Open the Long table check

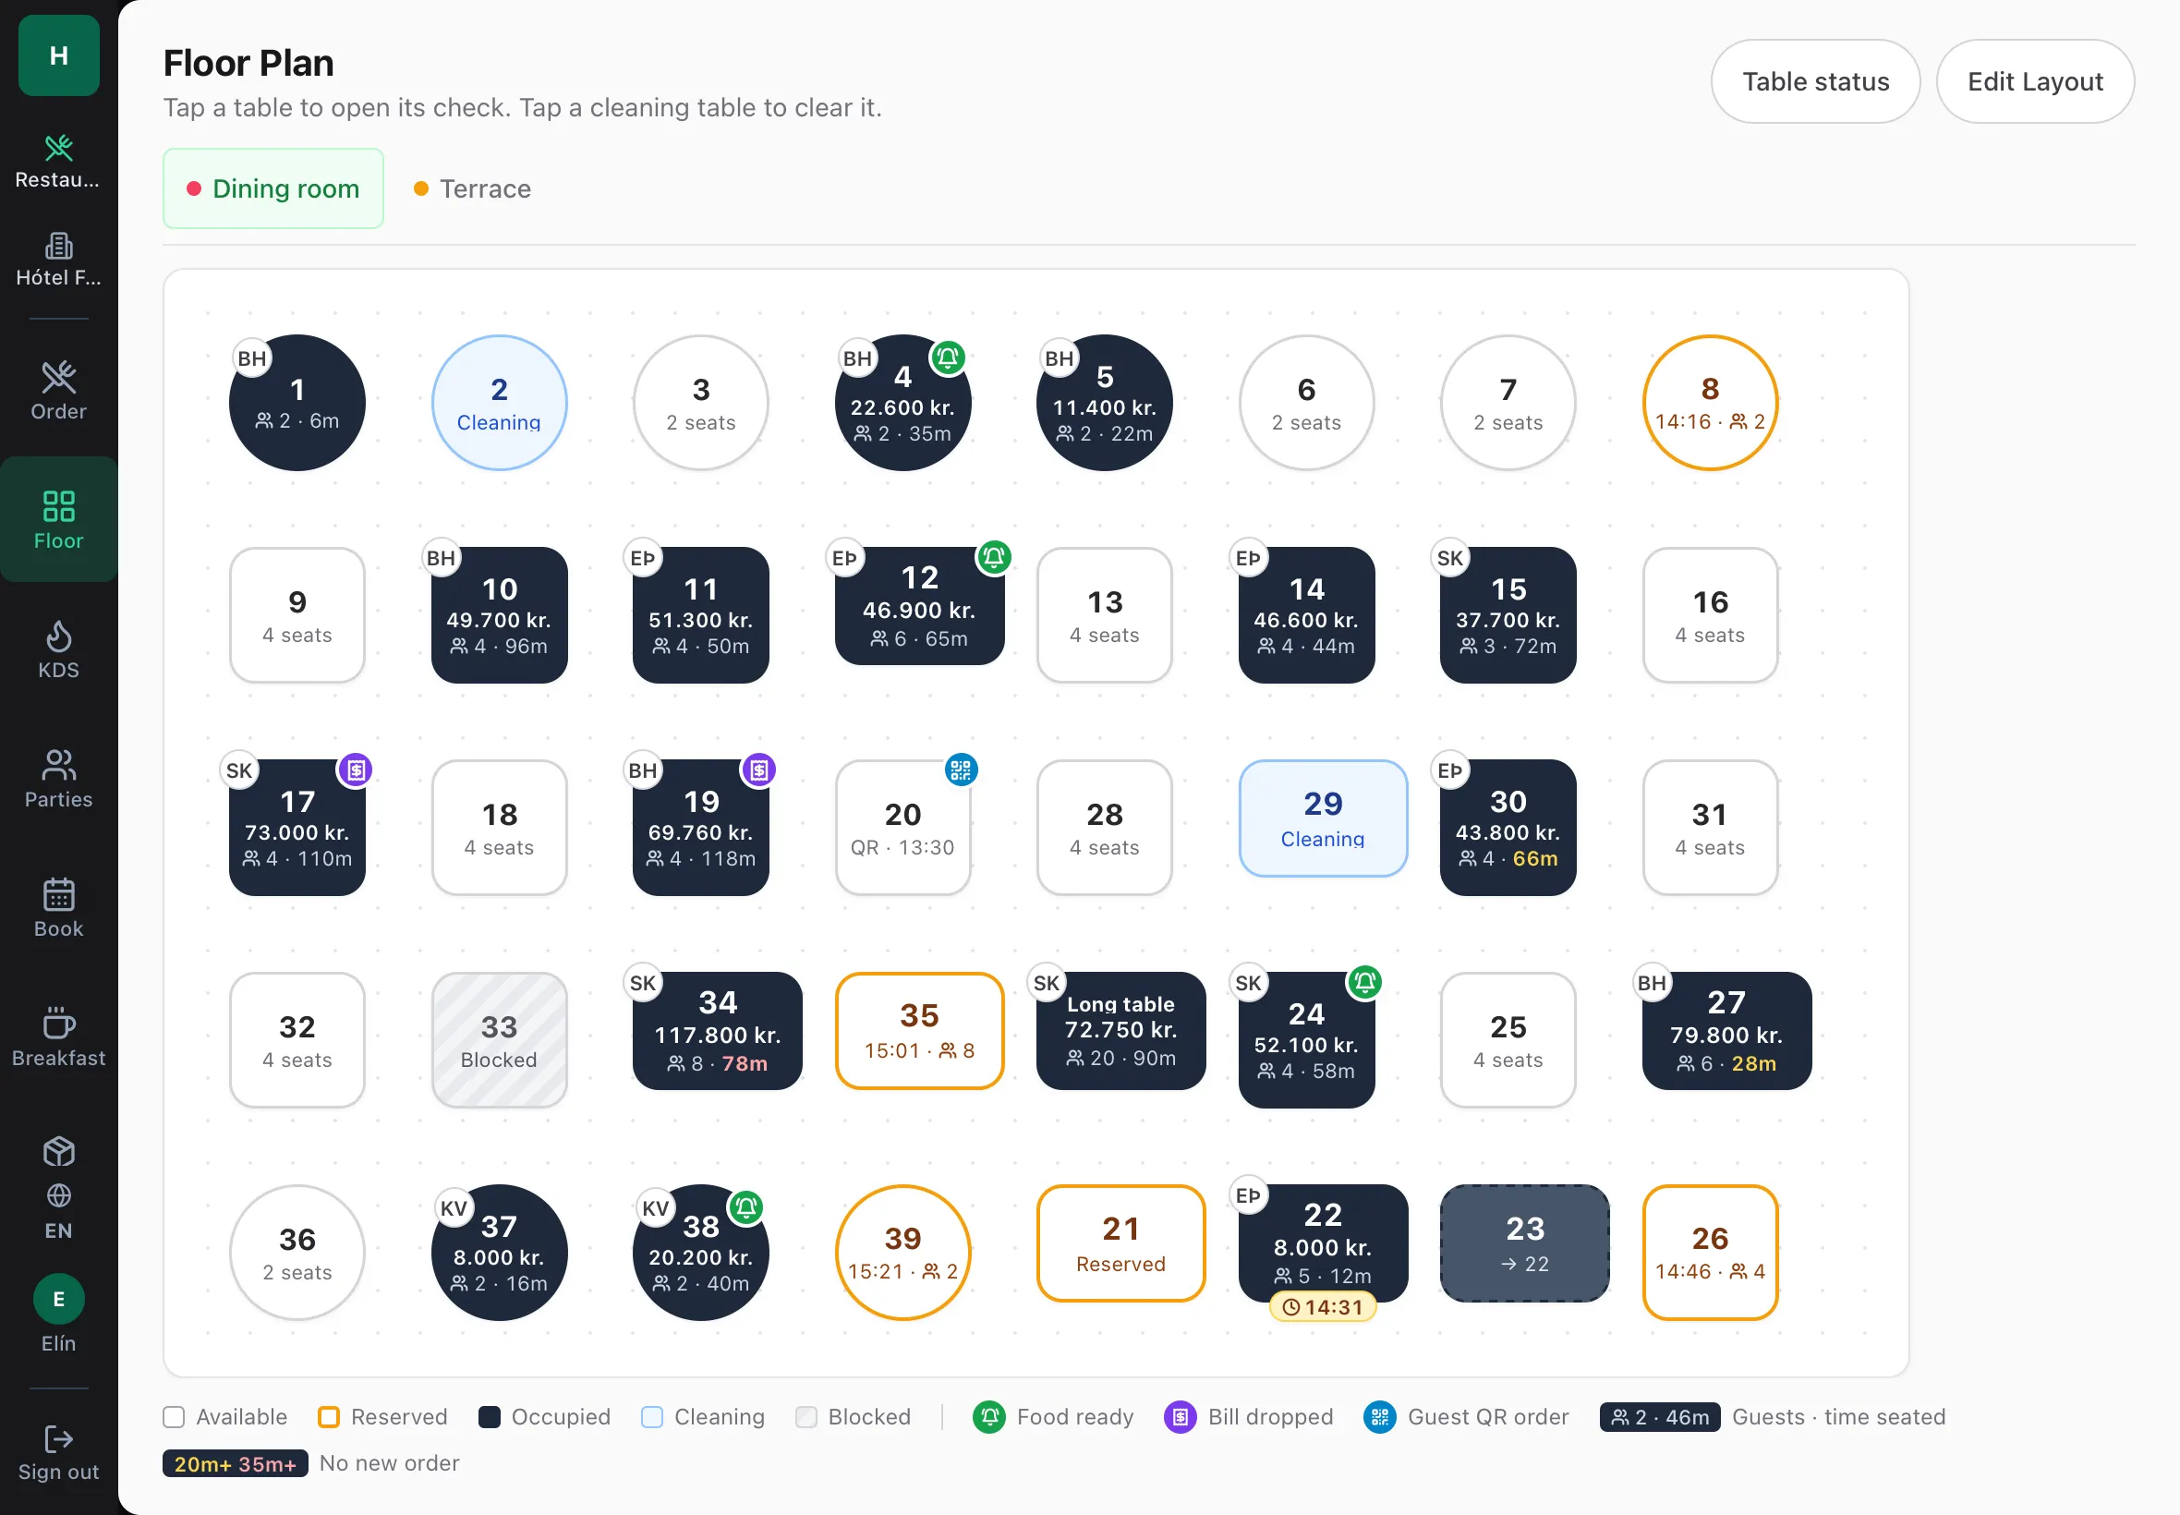tap(1120, 1031)
